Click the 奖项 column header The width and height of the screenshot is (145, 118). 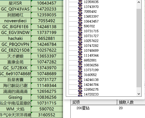[94, 102]
